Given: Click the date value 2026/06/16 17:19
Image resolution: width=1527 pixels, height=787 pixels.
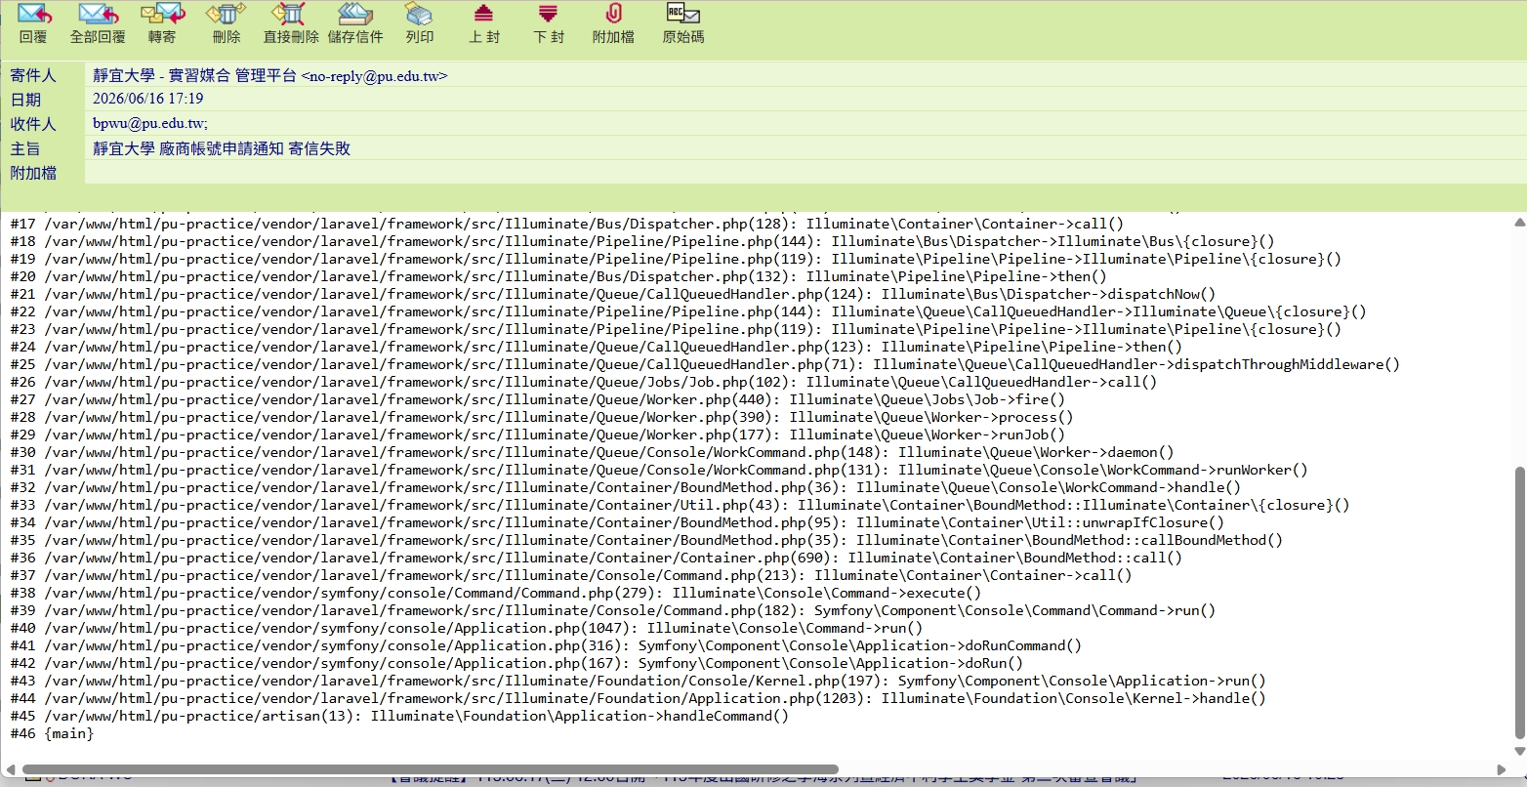Looking at the screenshot, I should point(148,99).
